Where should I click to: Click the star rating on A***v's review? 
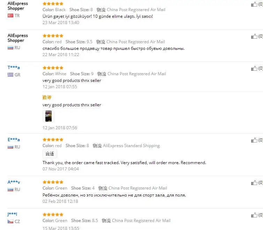click(53, 182)
